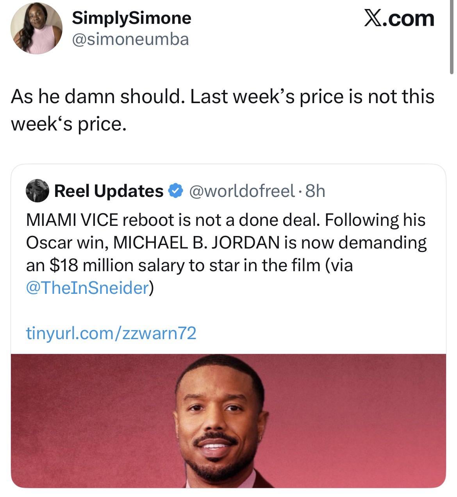Open SimplySimone's profile picture
The height and width of the screenshot is (497, 457).
click(36, 28)
